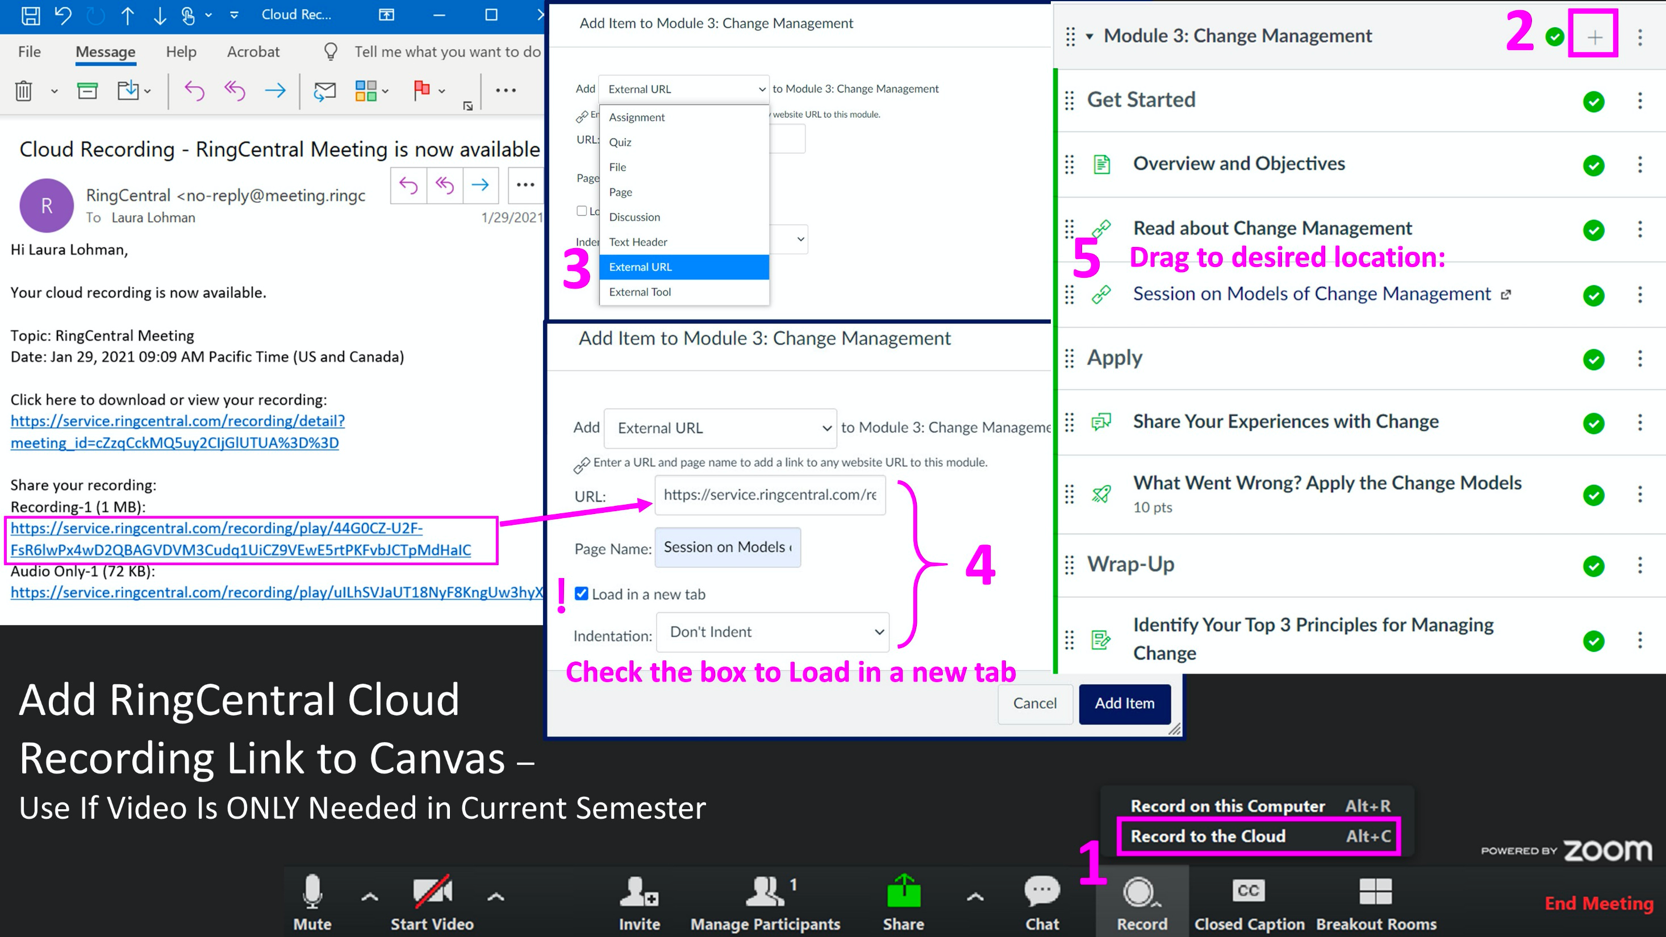The width and height of the screenshot is (1666, 937).
Task: Click the Add Item button
Action: [1124, 704]
